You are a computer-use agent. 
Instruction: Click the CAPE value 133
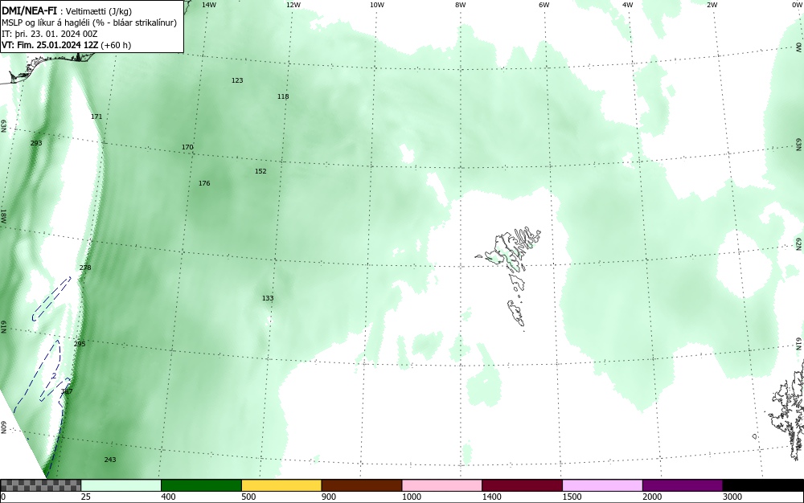click(268, 298)
